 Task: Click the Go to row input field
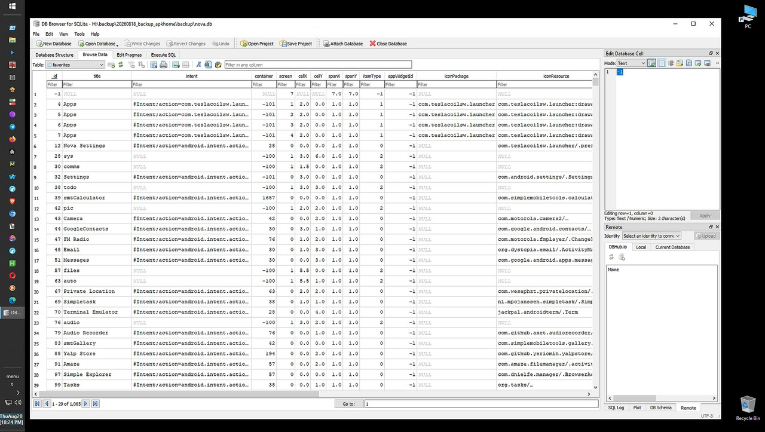481,404
